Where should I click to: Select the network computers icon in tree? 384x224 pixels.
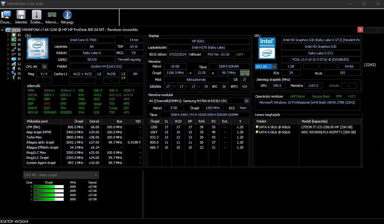(x=14, y=73)
